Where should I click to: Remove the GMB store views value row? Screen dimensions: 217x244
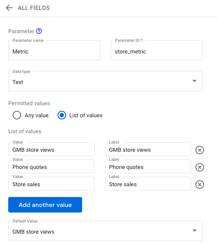(200, 150)
